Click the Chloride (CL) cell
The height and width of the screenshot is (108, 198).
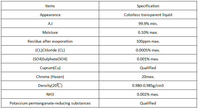coord(50,50)
